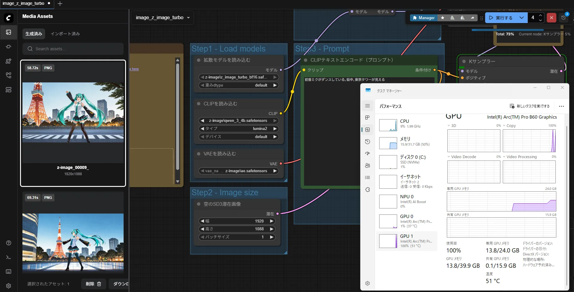Cancel the run with red X button
574x292 pixels.
[552, 18]
